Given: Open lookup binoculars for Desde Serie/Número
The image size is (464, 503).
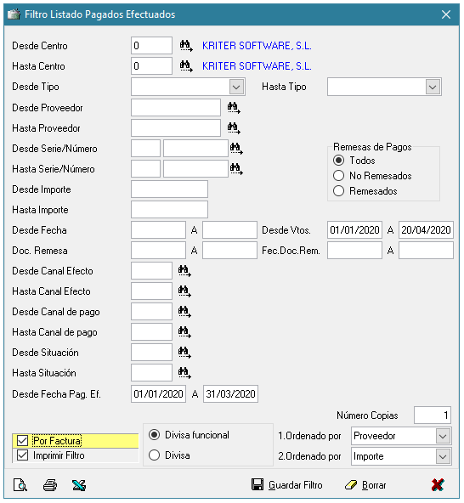Looking at the screenshot, I should [x=236, y=149].
